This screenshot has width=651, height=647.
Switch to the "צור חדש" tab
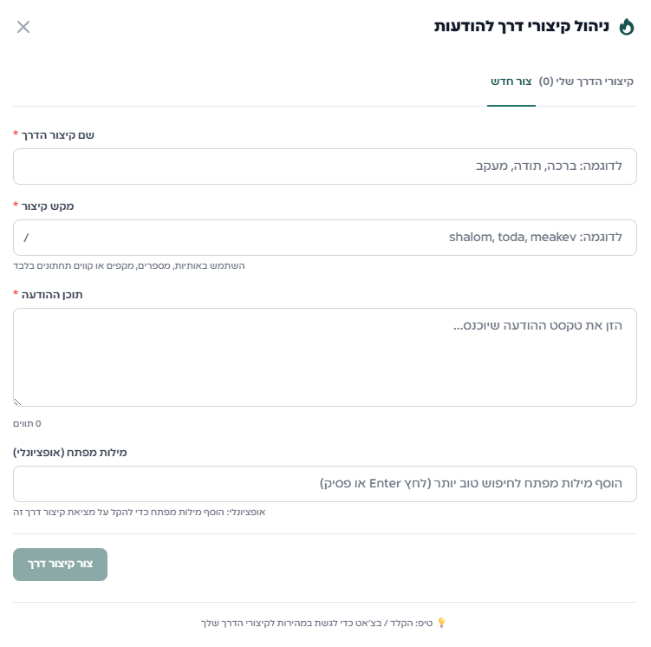pyautogui.click(x=511, y=82)
